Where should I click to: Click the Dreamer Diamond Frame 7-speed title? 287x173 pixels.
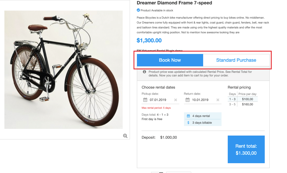174,3
